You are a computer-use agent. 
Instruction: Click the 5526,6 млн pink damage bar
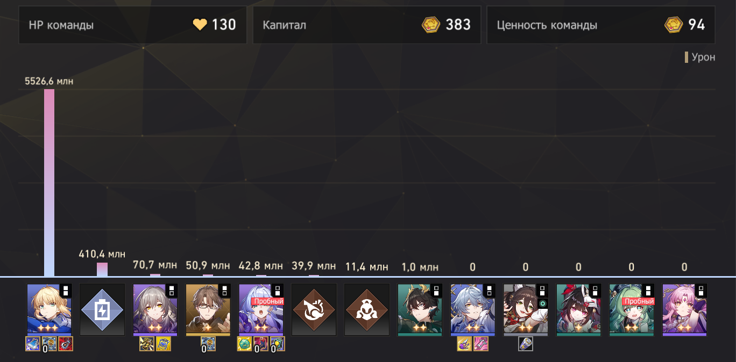(x=49, y=183)
